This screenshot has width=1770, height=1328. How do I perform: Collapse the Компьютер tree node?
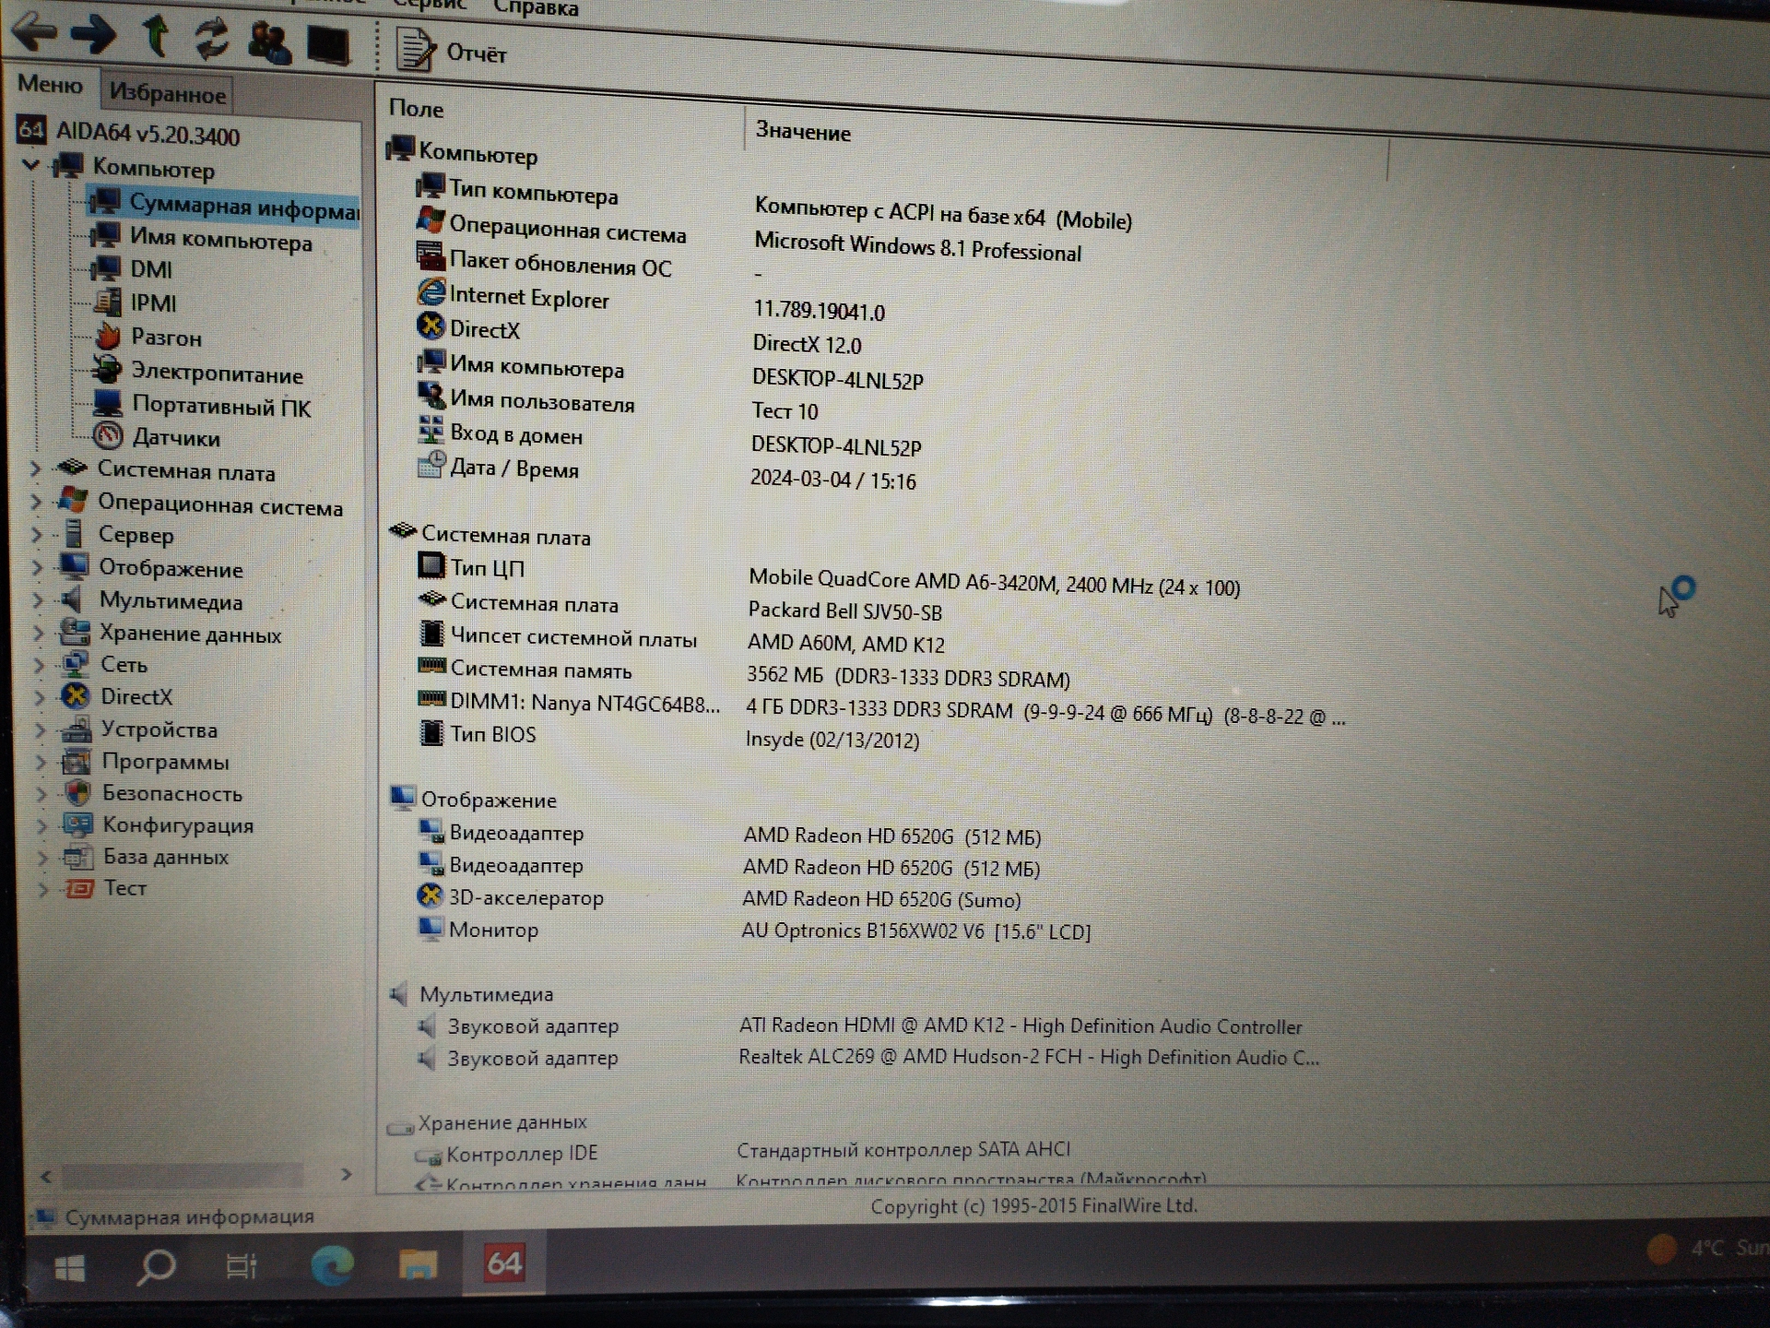(x=30, y=166)
